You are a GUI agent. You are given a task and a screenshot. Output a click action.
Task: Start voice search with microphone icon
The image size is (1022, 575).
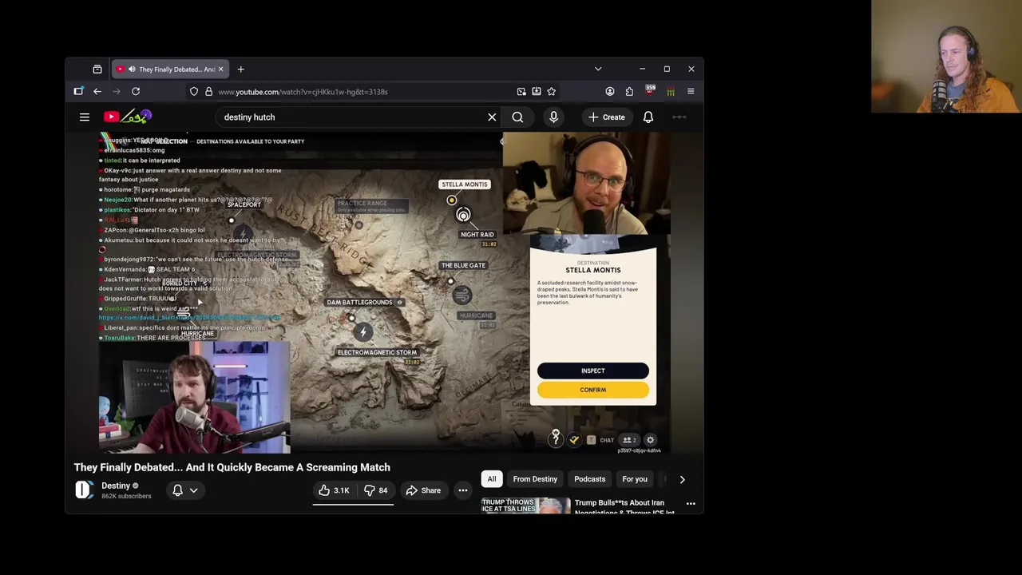[x=553, y=117]
